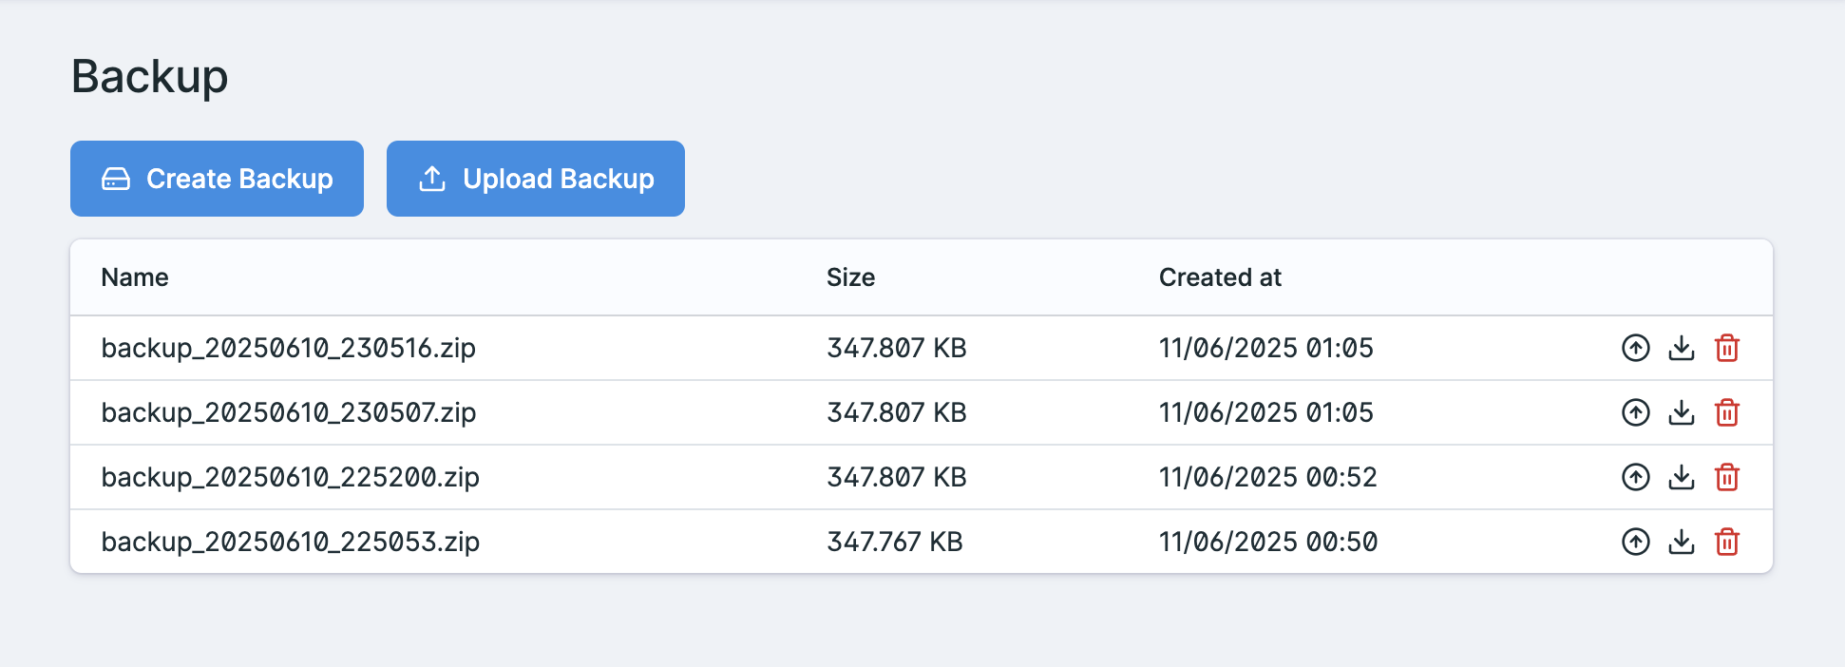The height and width of the screenshot is (667, 1845).
Task: Click the Upload Backup button
Action: (536, 179)
